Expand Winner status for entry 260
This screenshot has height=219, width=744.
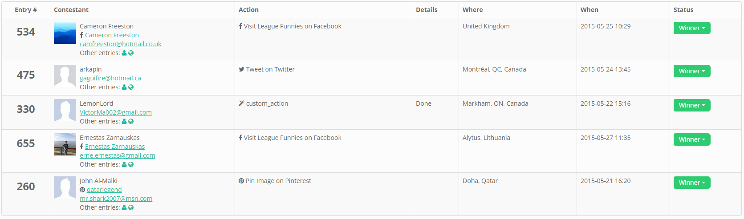coord(691,183)
